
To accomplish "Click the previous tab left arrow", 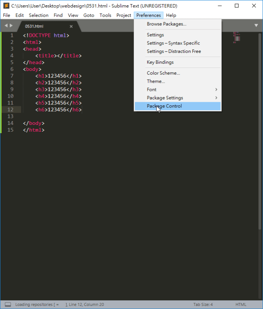I will tap(6, 26).
